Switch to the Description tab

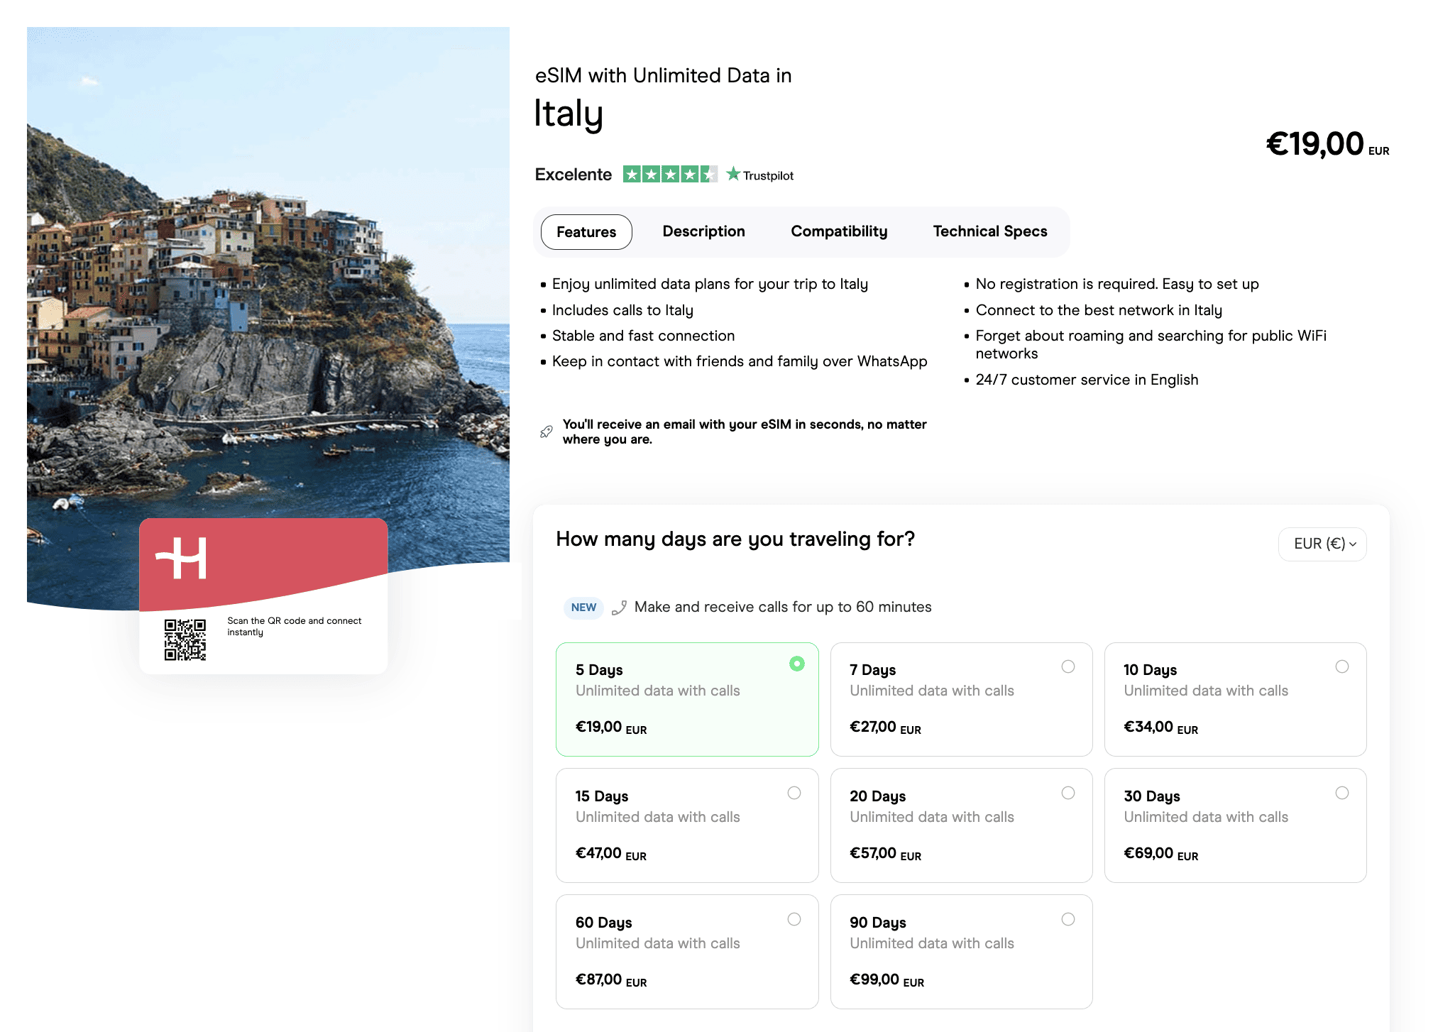703,231
